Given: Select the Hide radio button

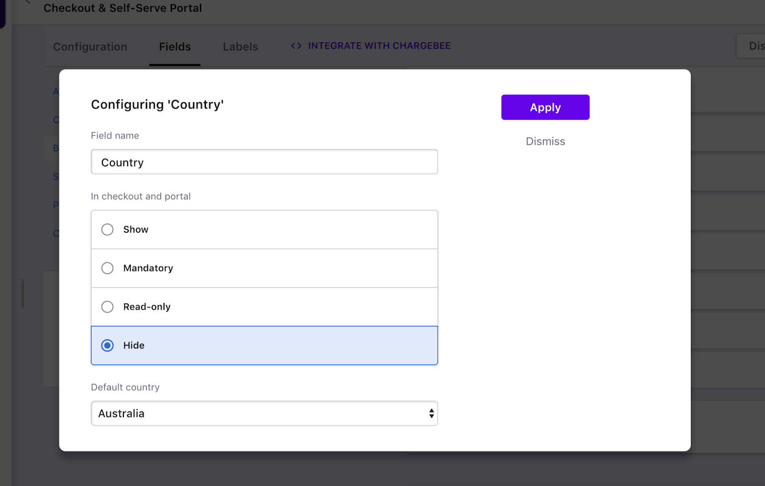Looking at the screenshot, I should point(108,346).
